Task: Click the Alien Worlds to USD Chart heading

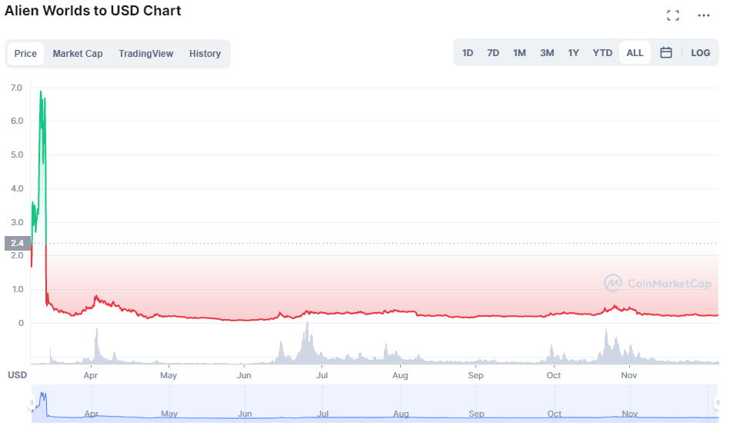Action: pyautogui.click(x=92, y=11)
